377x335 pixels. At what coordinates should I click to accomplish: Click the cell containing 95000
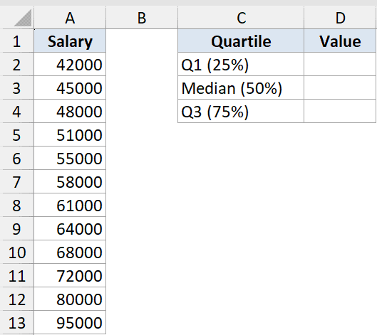pyautogui.click(x=70, y=322)
